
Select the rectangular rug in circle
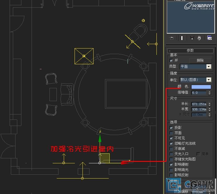(x=126, y=94)
